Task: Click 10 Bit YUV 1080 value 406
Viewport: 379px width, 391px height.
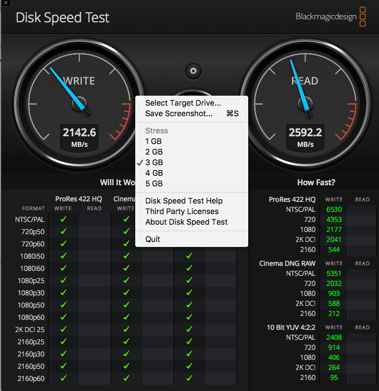Action: click(x=334, y=357)
